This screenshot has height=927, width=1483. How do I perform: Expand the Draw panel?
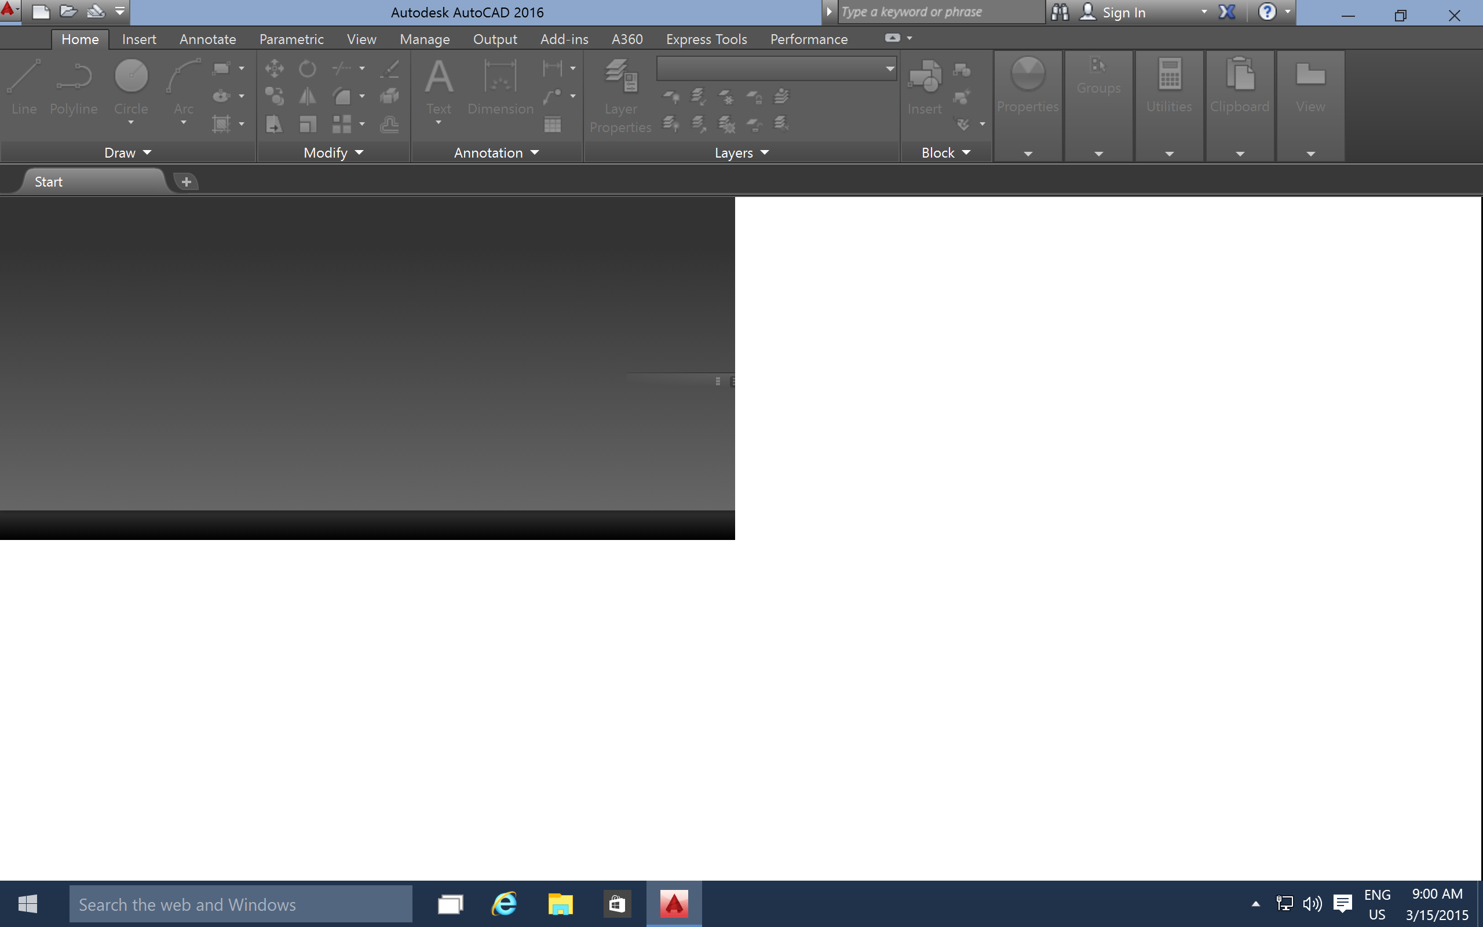click(x=127, y=152)
